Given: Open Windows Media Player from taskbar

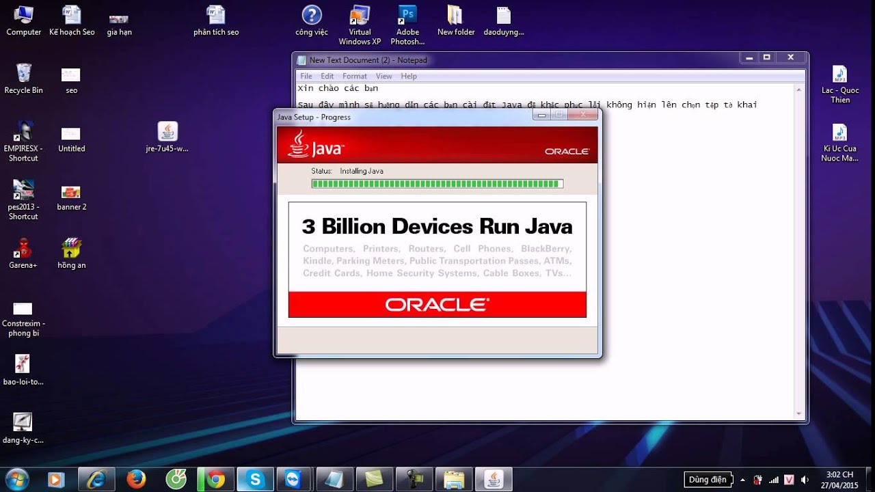Looking at the screenshot, I should (x=55, y=480).
